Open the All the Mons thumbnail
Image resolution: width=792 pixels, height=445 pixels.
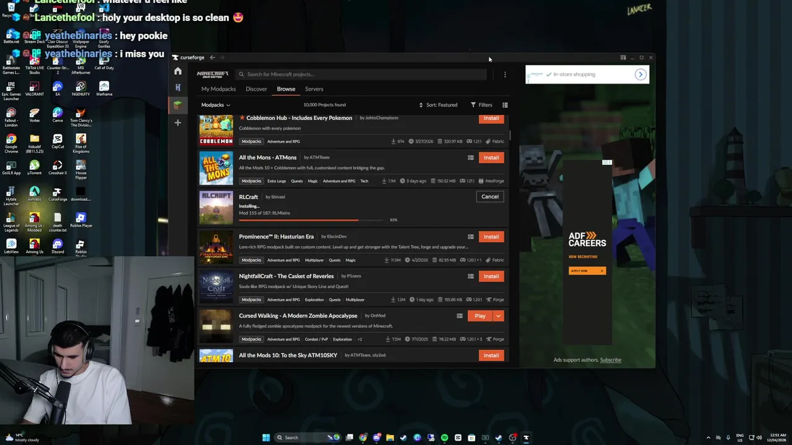216,167
